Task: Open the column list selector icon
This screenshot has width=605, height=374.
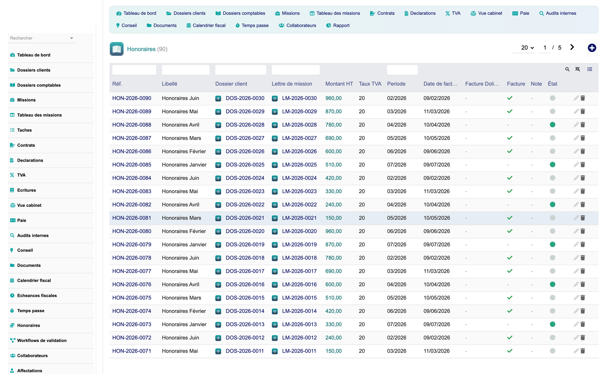Action: pyautogui.click(x=590, y=69)
